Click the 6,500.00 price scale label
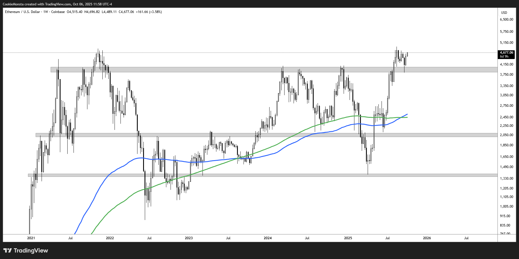Viewport: 519px width, 259px height. (506, 19)
